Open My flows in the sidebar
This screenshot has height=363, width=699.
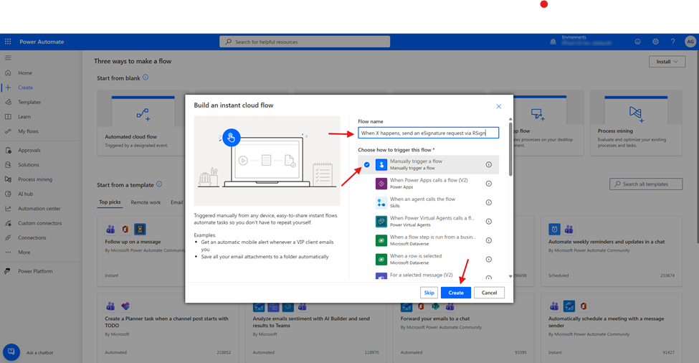pyautogui.click(x=27, y=131)
